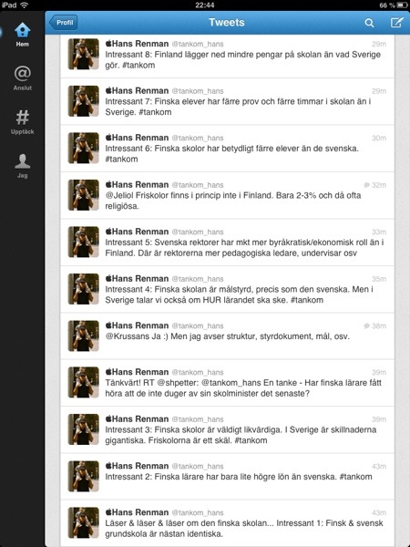Open the Intressant 4 tweet about målstyrd
Image resolution: width=410 pixels, height=547 pixels.
click(x=227, y=290)
